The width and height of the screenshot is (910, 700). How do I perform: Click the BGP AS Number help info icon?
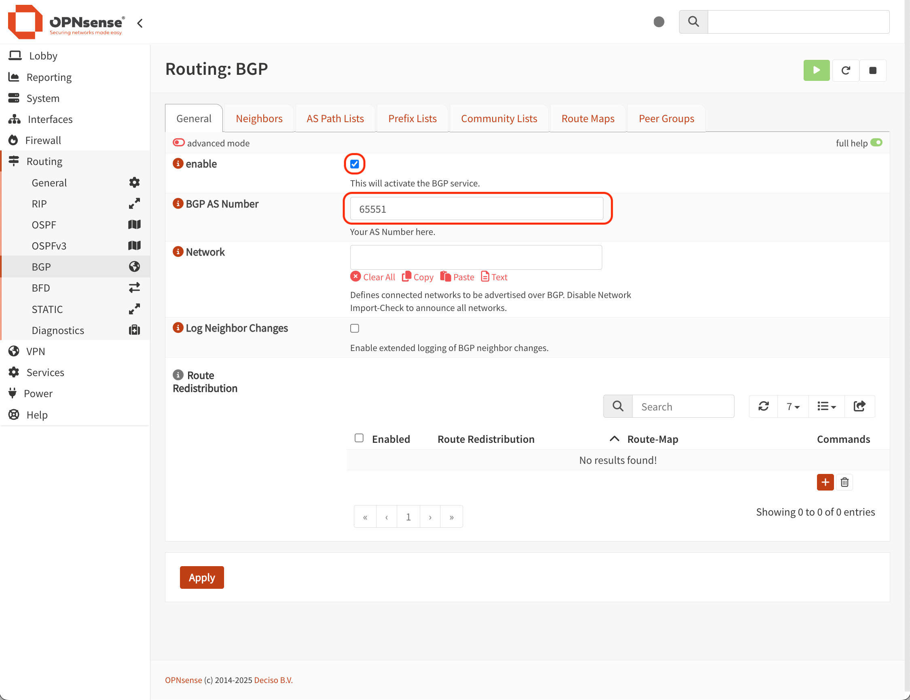(x=178, y=204)
